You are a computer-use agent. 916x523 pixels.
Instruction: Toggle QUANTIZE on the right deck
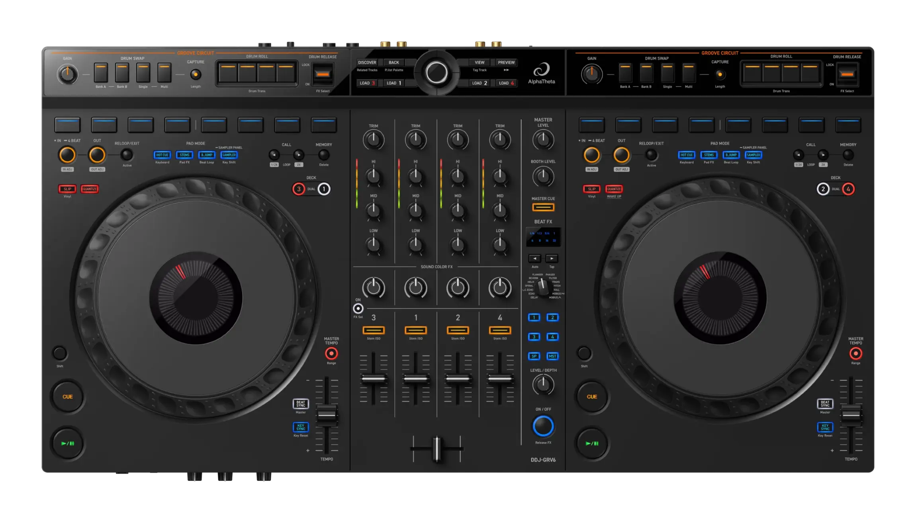614,189
